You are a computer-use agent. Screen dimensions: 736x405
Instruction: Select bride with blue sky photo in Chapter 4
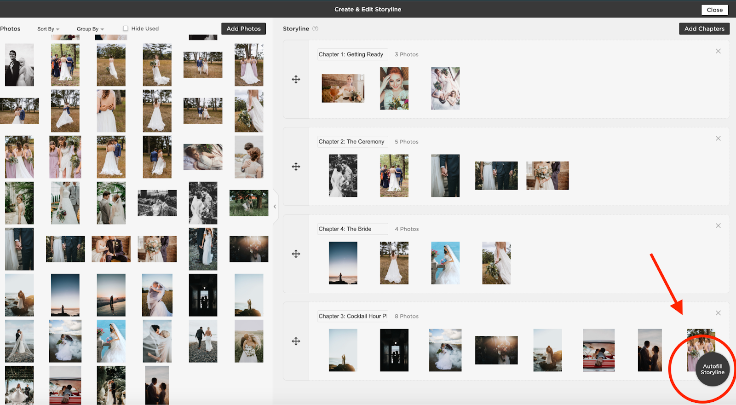(445, 263)
